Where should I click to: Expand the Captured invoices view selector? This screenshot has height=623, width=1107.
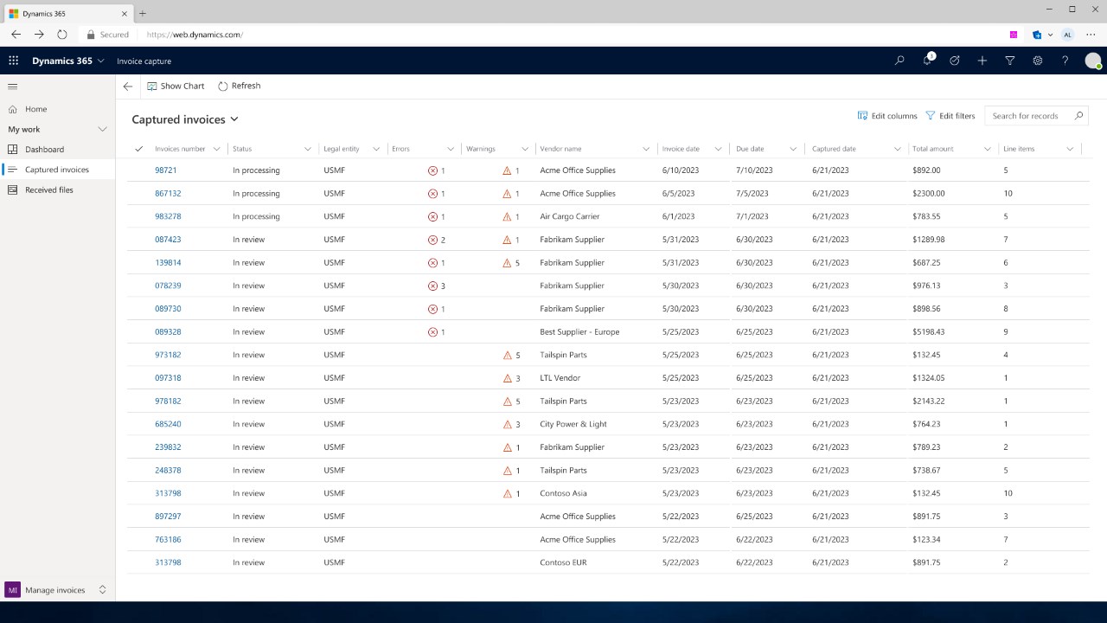234,119
